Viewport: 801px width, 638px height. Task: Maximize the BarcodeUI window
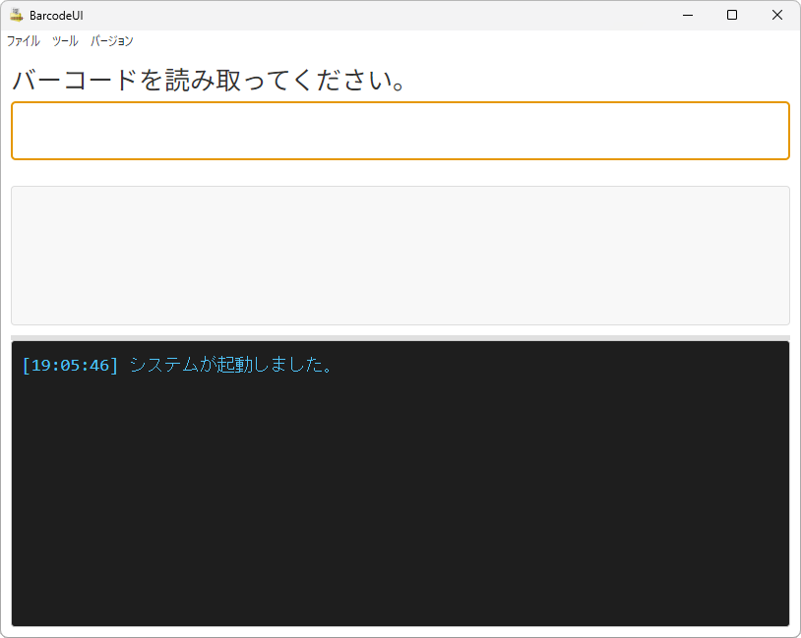pos(732,16)
